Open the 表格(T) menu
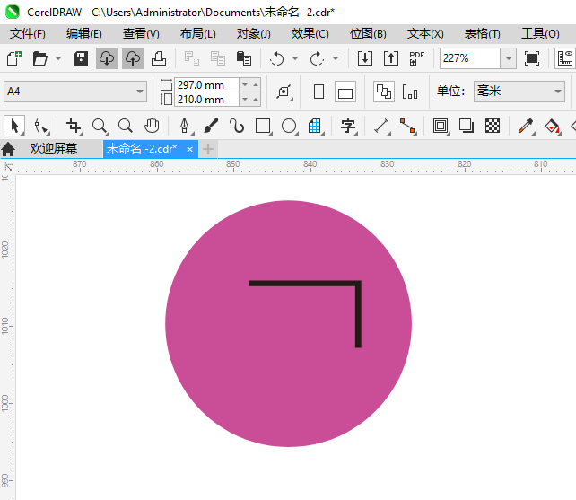Screen dimensions: 576x500 (483, 34)
